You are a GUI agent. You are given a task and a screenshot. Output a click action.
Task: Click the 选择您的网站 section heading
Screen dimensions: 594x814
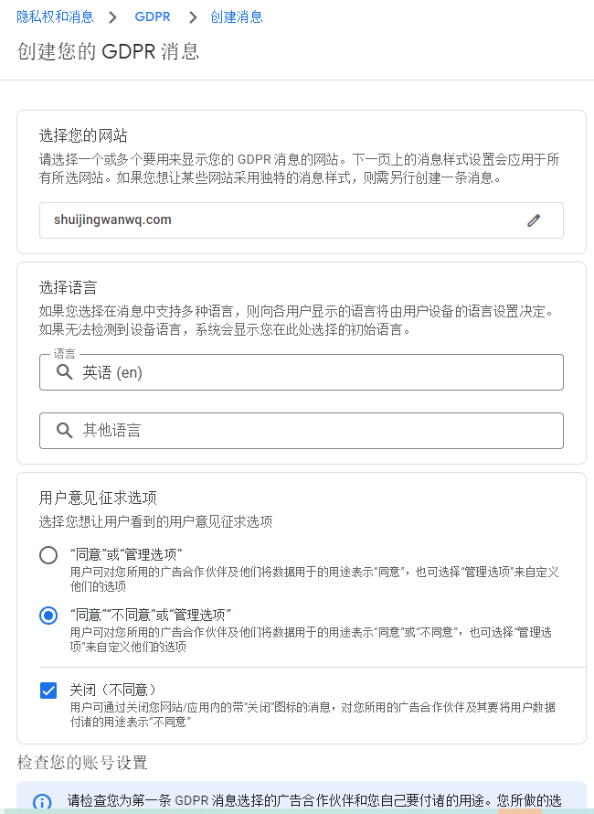click(x=83, y=136)
